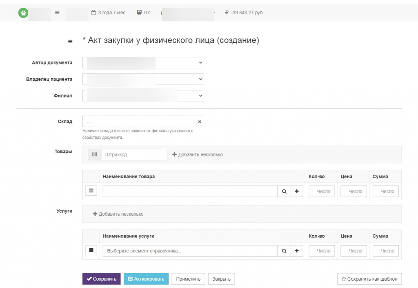This screenshot has height=288, width=418.
Task: Click Активировать button
Action: [x=146, y=279]
